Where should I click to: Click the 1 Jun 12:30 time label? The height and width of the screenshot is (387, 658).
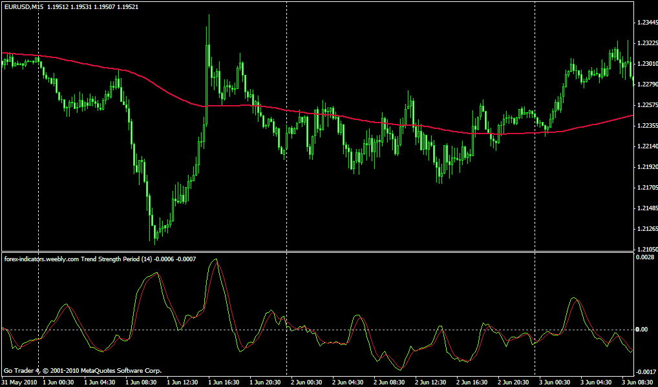coord(182,382)
